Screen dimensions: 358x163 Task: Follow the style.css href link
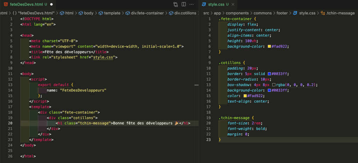click(102, 57)
